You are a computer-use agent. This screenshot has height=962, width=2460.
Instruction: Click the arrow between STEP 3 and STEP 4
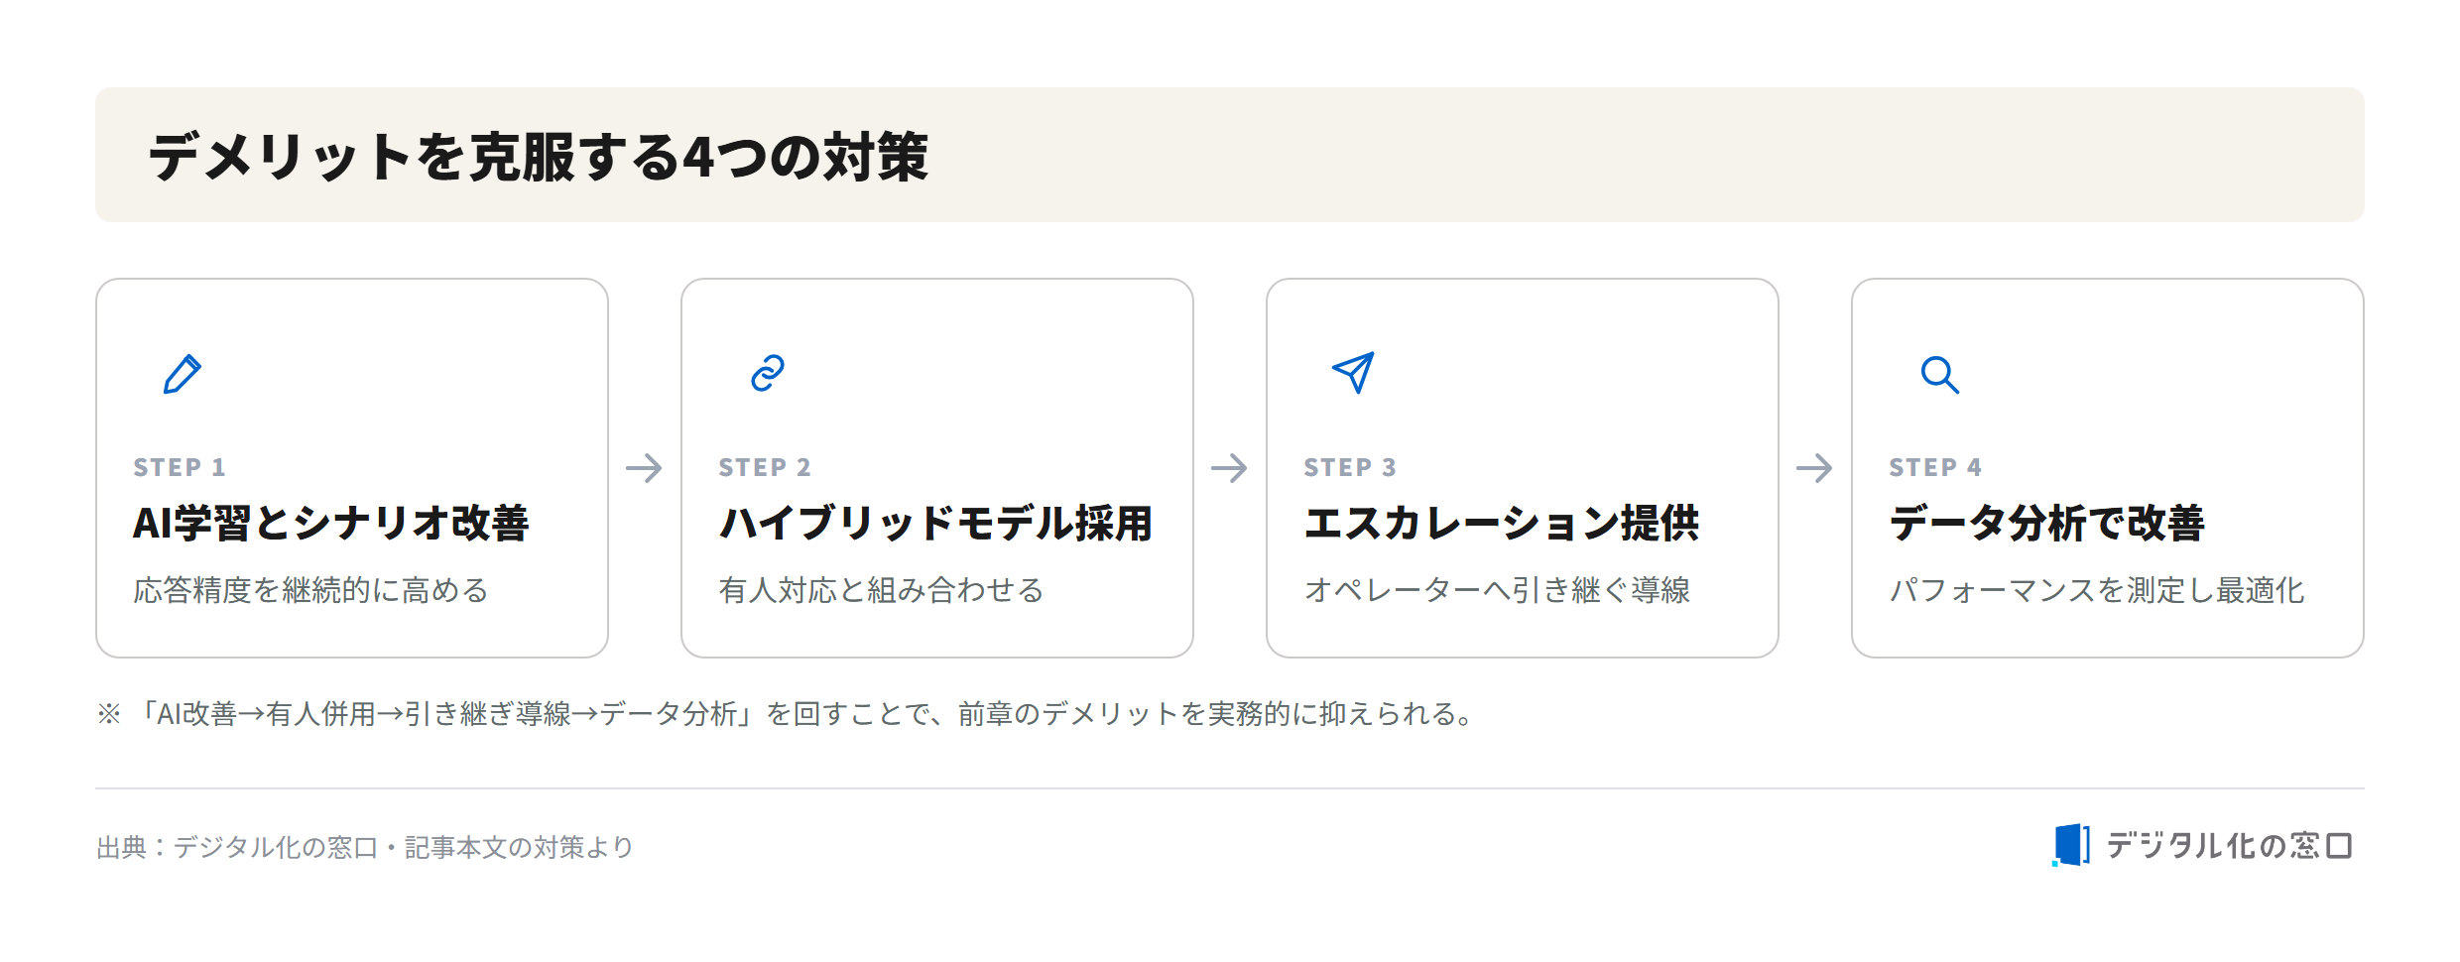click(x=1814, y=468)
